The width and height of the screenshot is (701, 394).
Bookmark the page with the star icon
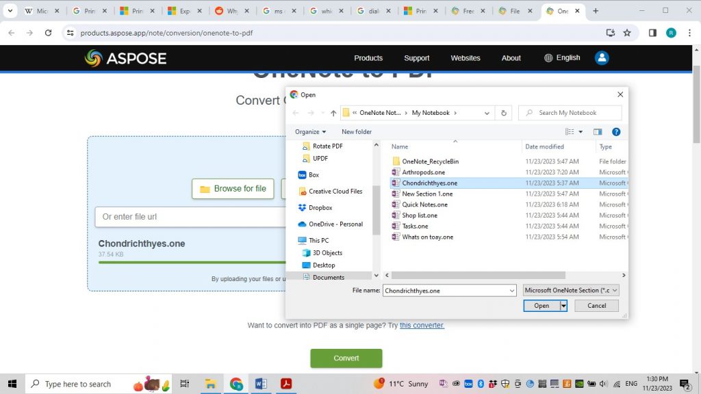click(x=628, y=31)
